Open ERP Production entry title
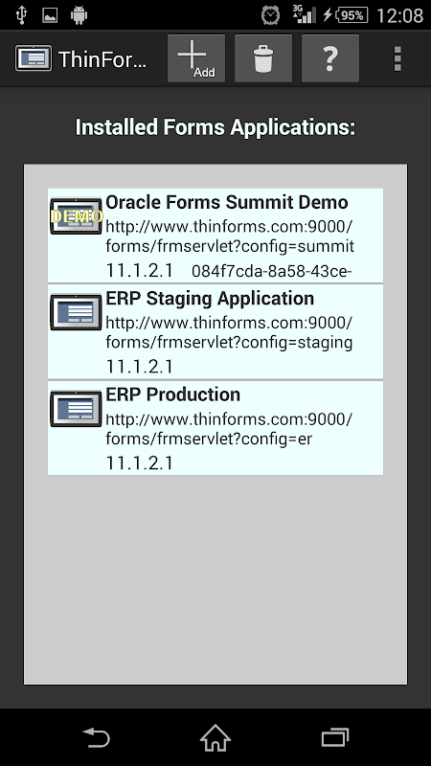 pos(173,394)
